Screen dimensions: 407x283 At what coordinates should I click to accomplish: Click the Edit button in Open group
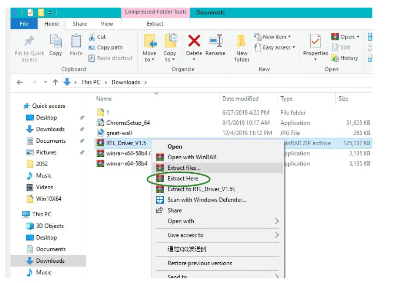click(x=341, y=47)
